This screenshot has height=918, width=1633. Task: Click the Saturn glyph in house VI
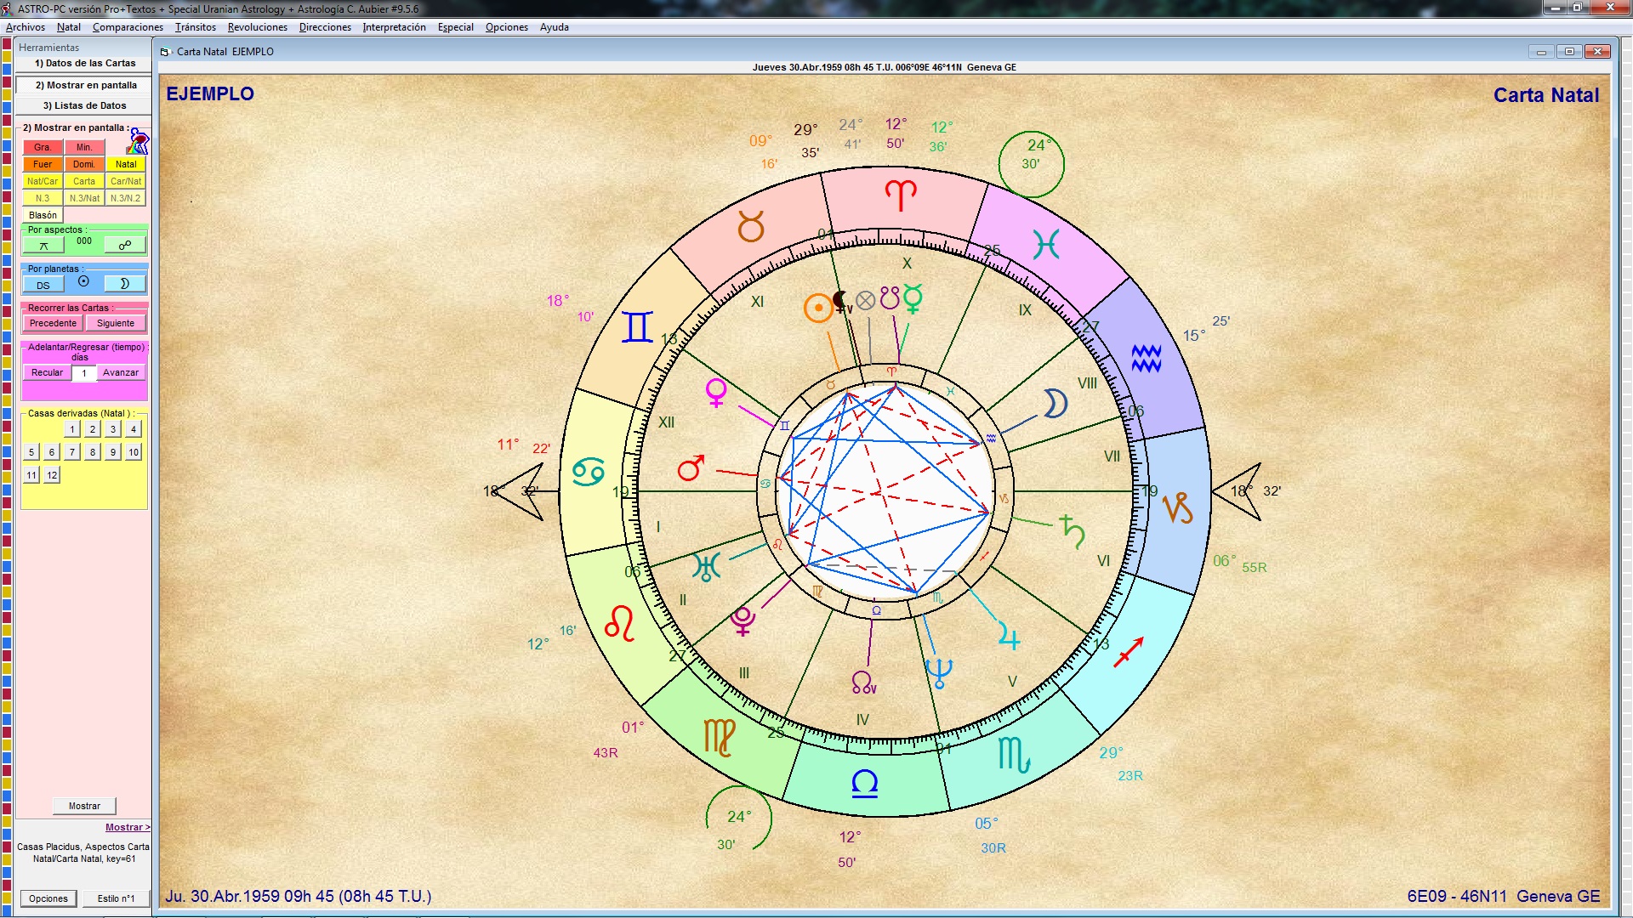coord(1072,530)
